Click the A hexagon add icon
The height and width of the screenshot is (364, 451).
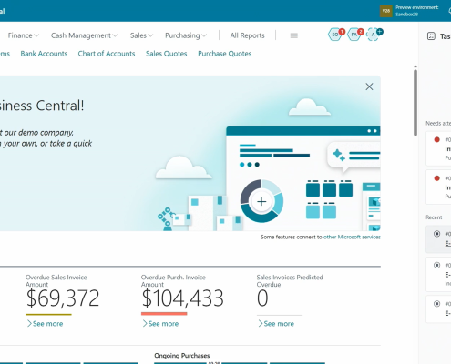click(374, 35)
